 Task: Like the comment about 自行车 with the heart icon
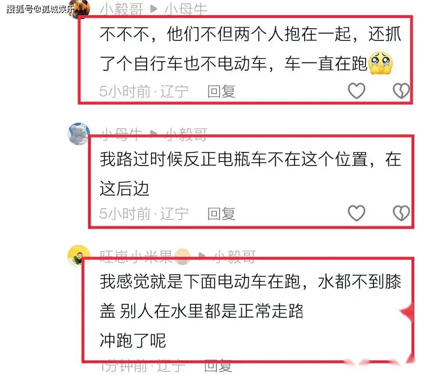356,91
